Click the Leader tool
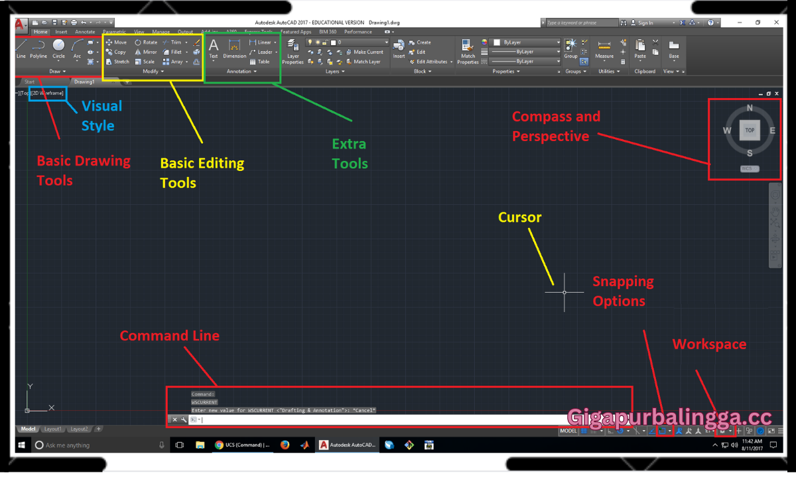796x477 pixels. (x=261, y=52)
